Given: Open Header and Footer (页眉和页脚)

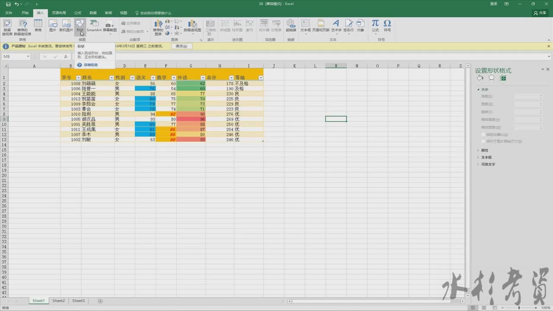Looking at the screenshot, I should point(321,26).
